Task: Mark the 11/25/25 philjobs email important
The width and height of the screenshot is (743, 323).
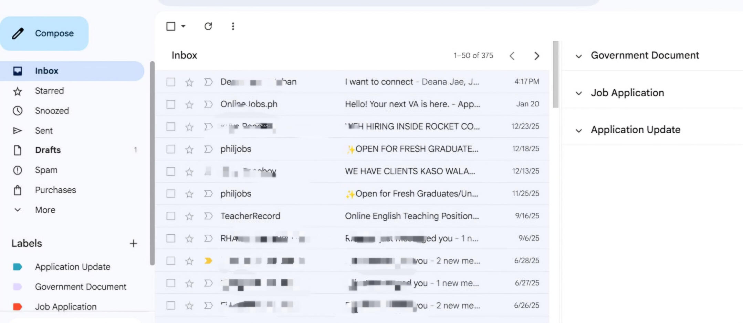Action: click(208, 193)
